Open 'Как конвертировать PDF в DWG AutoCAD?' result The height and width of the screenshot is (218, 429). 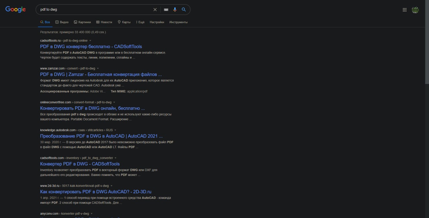96,192
